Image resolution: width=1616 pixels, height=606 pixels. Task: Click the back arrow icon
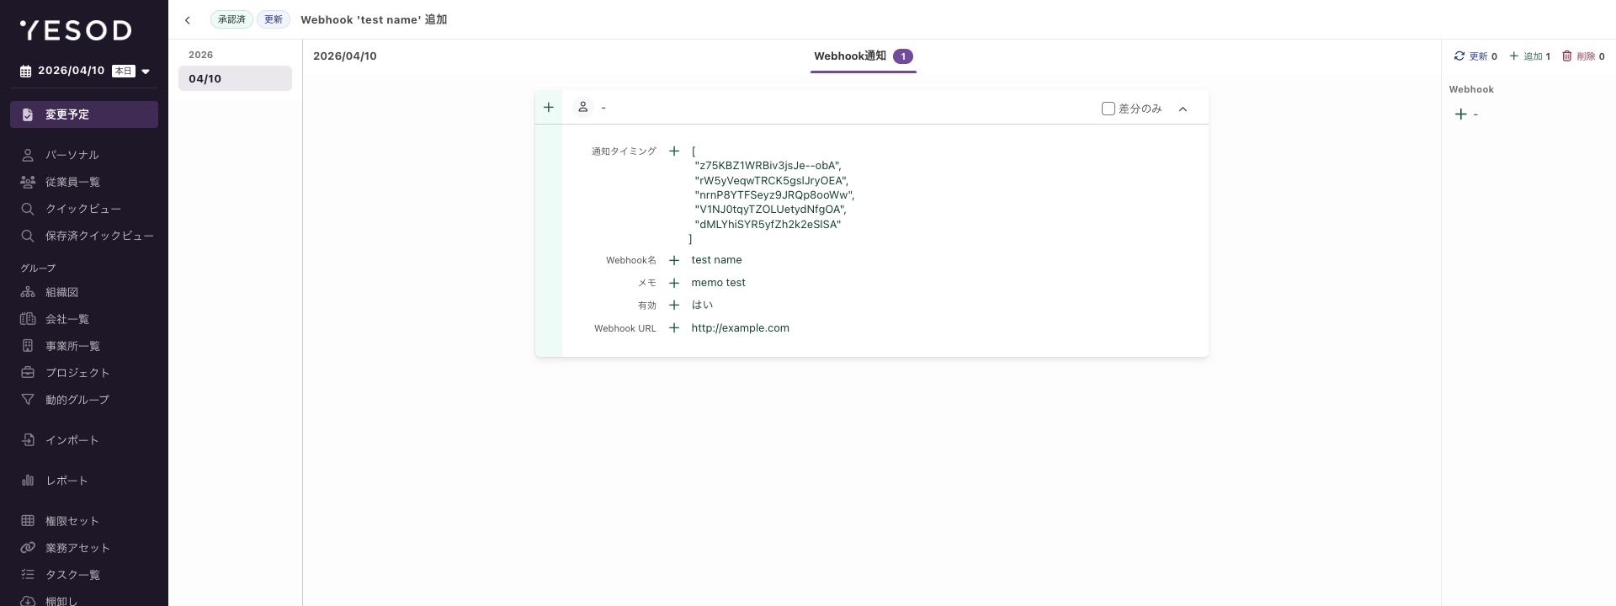(188, 20)
